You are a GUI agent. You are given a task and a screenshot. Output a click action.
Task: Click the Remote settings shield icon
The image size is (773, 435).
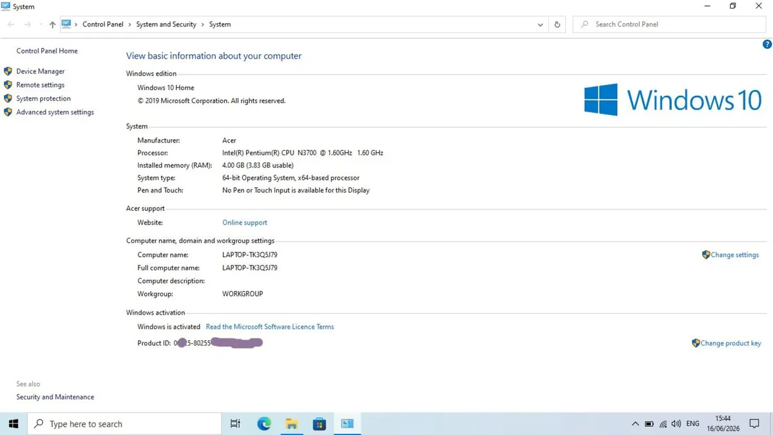coord(8,85)
